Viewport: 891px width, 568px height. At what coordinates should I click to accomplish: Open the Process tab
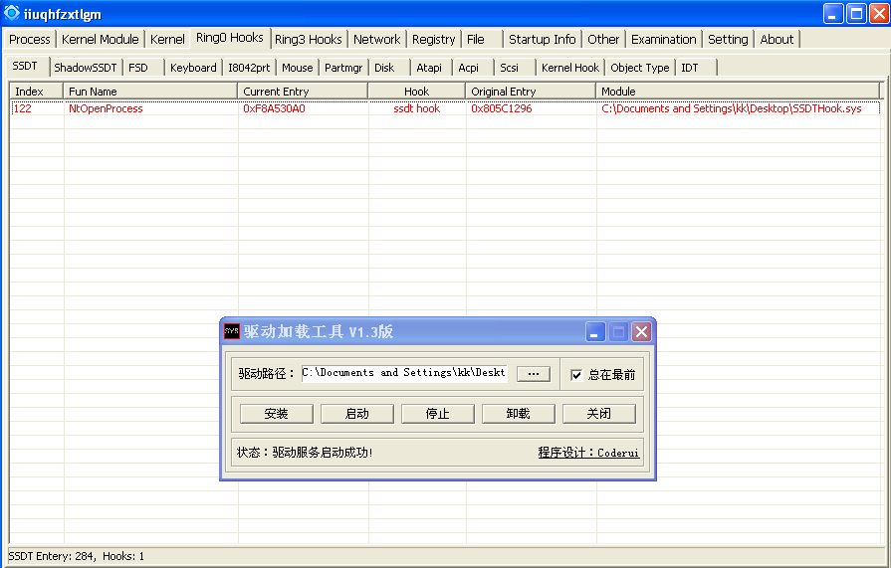pyautogui.click(x=30, y=39)
